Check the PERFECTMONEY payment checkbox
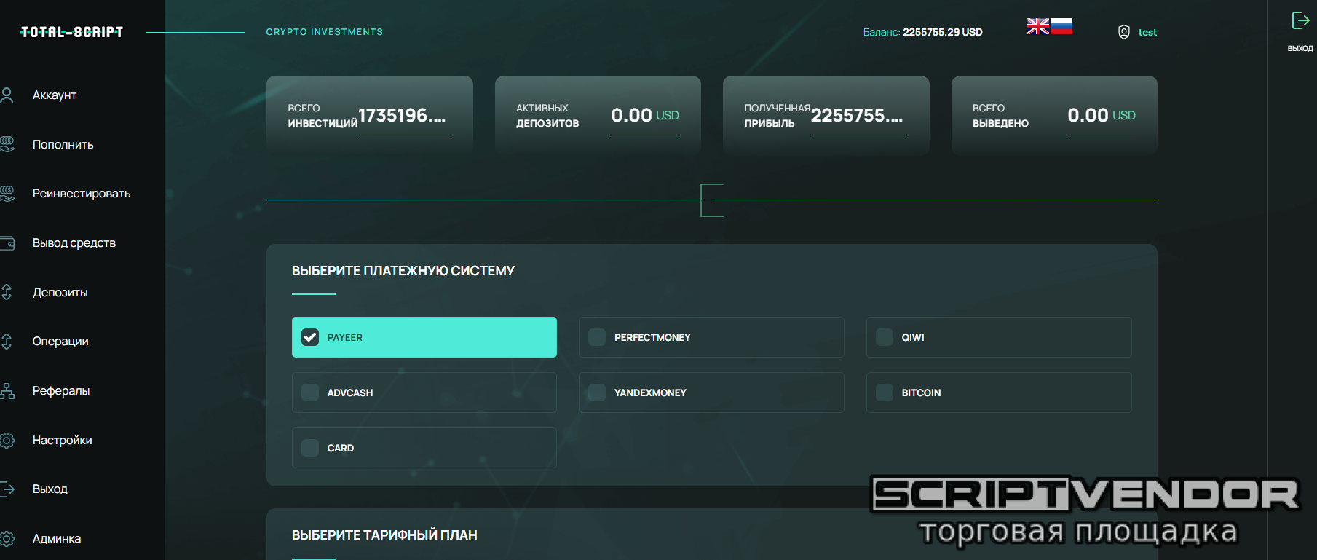Viewport: 1317px width, 560px height. [x=597, y=337]
